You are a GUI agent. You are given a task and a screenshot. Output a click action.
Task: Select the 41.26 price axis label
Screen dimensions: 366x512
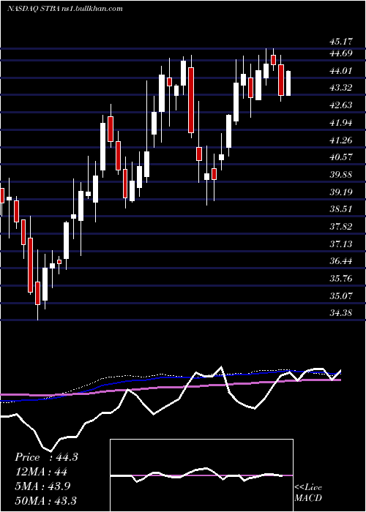340,140
